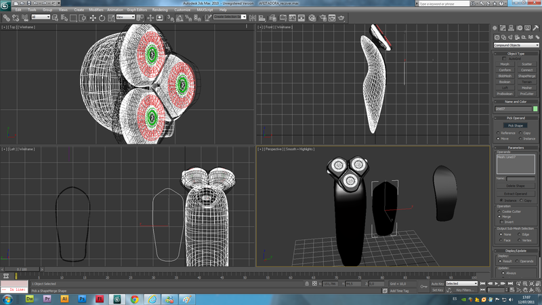Click the ShapeMerge button
Screen dimensions: 542x305
pyautogui.click(x=526, y=76)
